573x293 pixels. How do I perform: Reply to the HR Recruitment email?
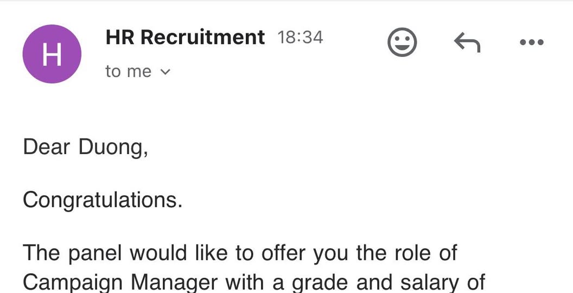pos(467,42)
